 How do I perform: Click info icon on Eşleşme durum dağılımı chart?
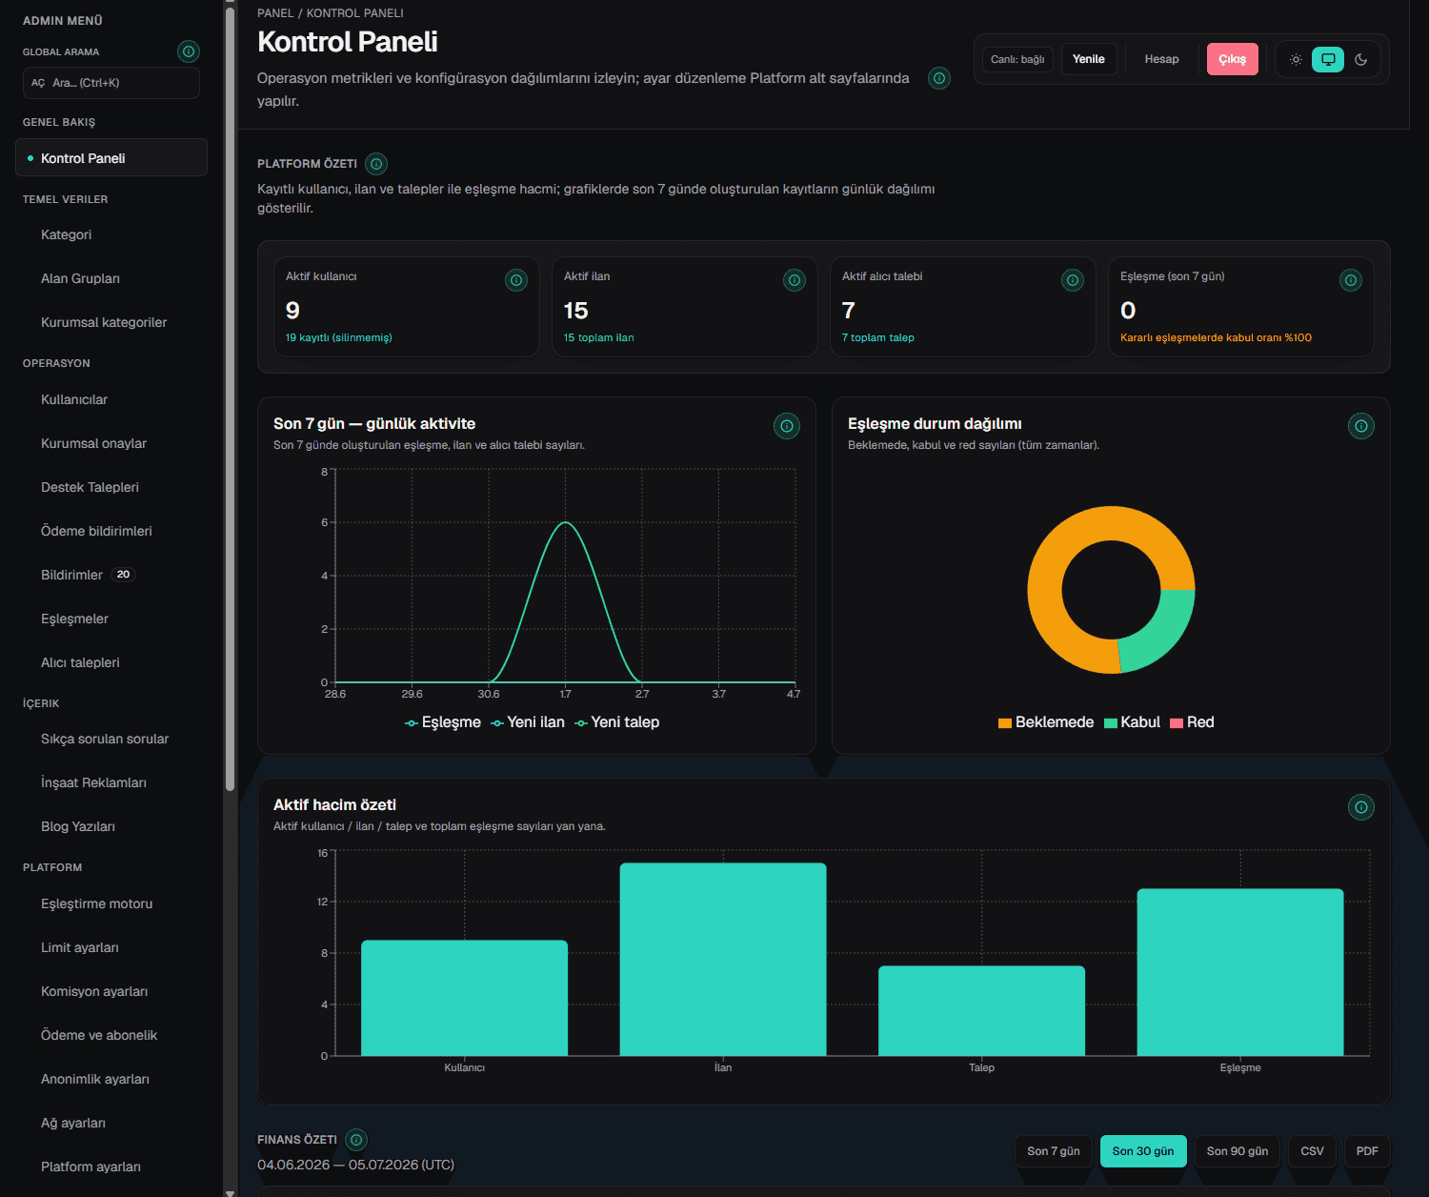(x=1361, y=426)
